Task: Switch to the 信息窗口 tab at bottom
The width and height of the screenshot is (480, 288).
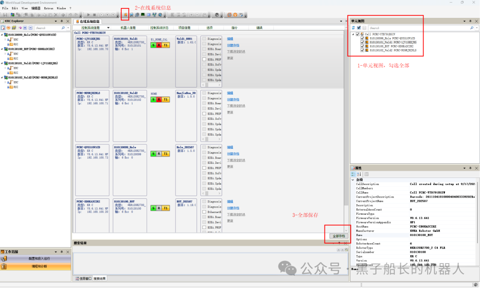Action: click(x=82, y=278)
